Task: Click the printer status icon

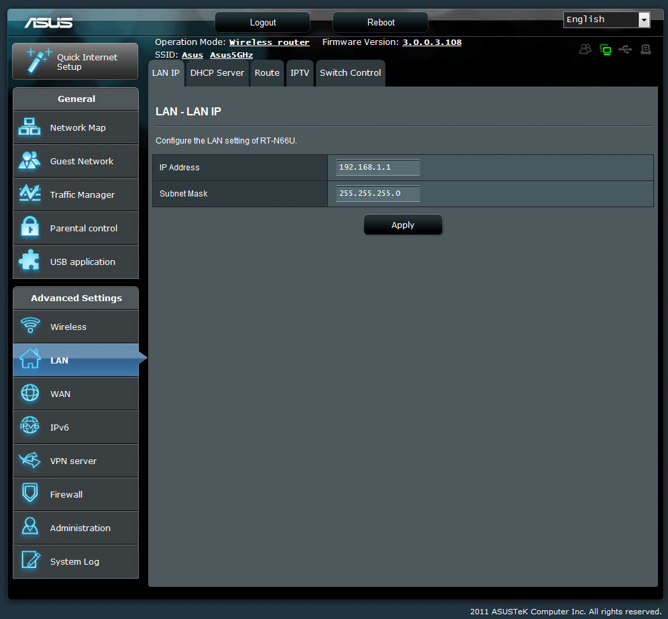Action: (x=645, y=50)
